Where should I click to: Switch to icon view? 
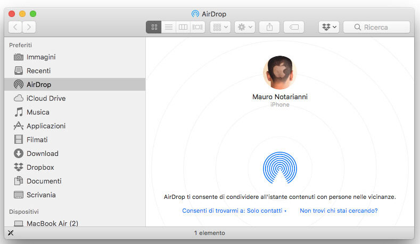(154, 27)
